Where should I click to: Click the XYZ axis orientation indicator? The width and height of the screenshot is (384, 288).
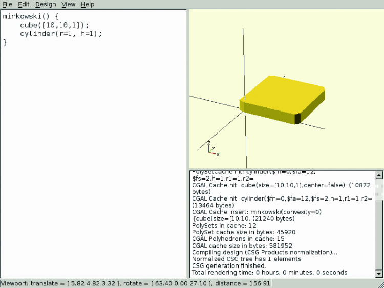click(x=212, y=149)
